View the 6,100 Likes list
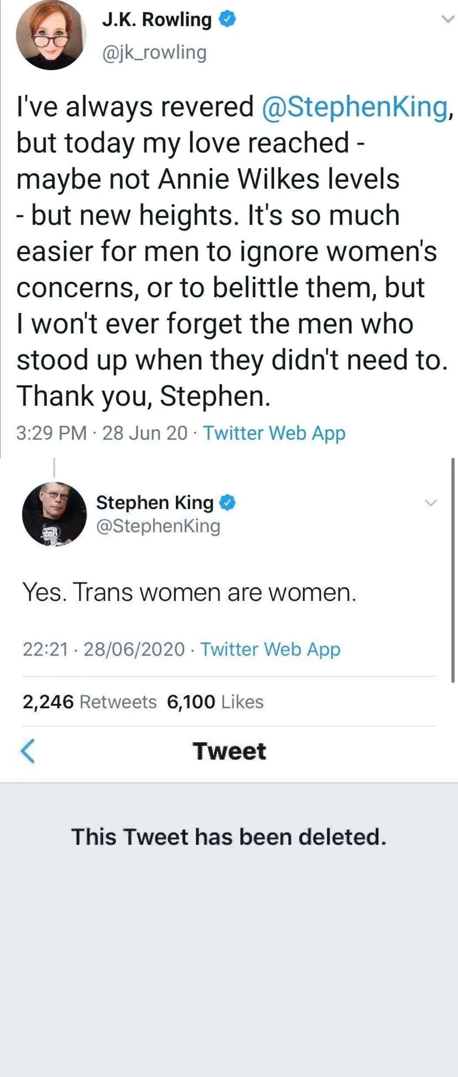The width and height of the screenshot is (458, 1077). 216,702
